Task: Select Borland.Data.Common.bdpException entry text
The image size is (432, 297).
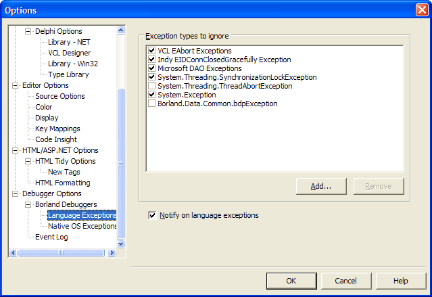Action: click(218, 104)
